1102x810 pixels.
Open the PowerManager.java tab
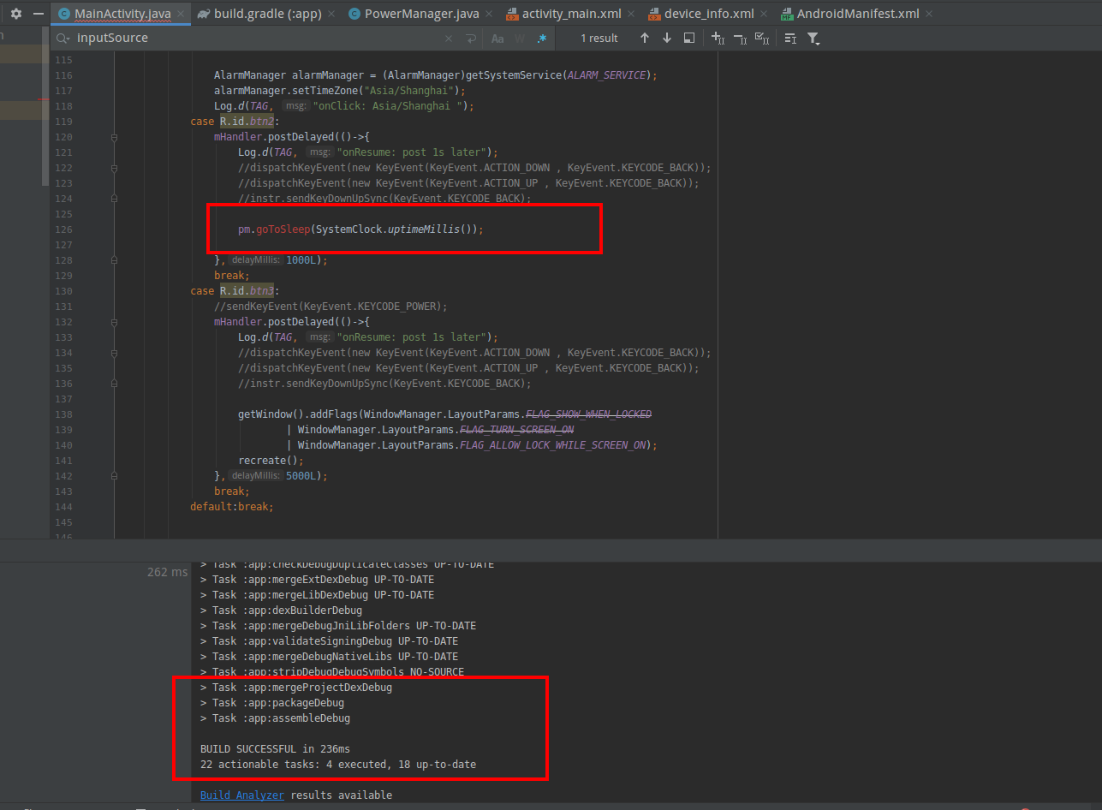[x=422, y=14]
